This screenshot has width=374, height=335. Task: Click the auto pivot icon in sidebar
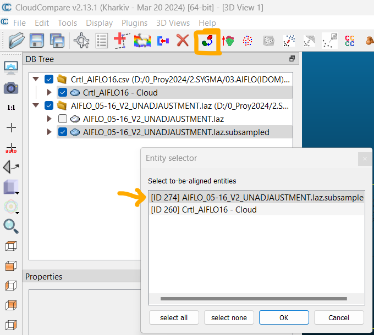(x=10, y=148)
